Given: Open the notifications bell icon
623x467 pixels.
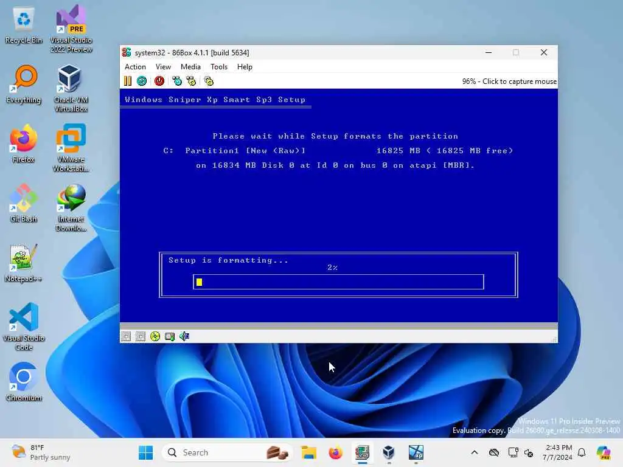Looking at the screenshot, I should pos(582,452).
